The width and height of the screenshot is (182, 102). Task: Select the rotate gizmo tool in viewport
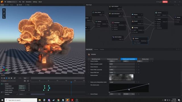click(x=4, y=14)
